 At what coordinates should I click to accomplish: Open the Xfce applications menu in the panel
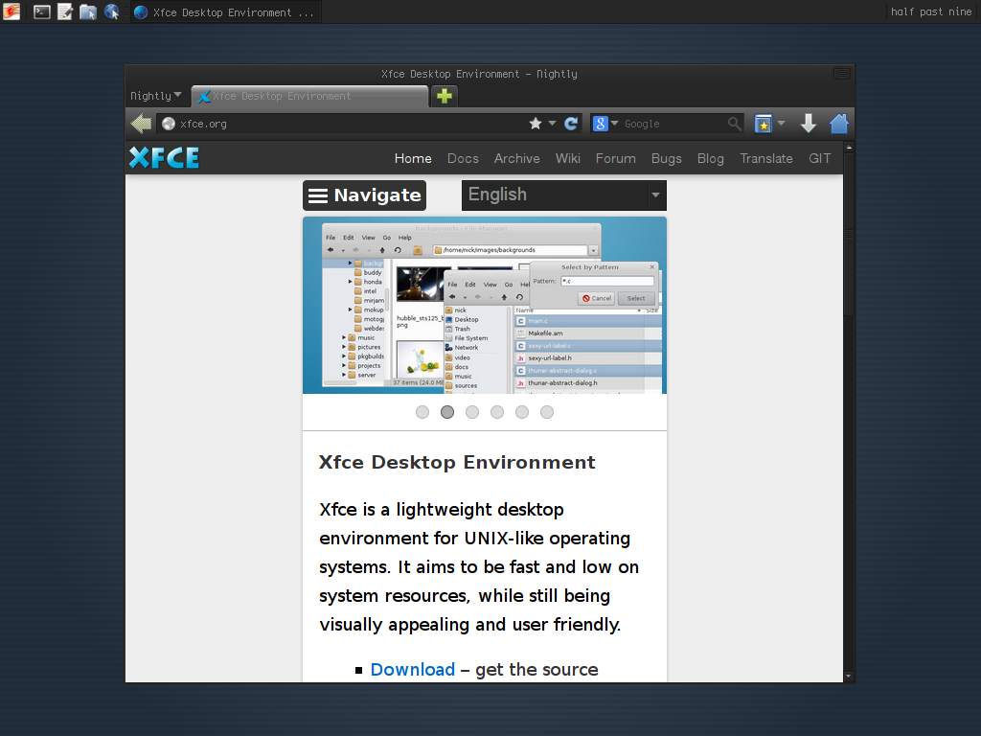click(11, 11)
